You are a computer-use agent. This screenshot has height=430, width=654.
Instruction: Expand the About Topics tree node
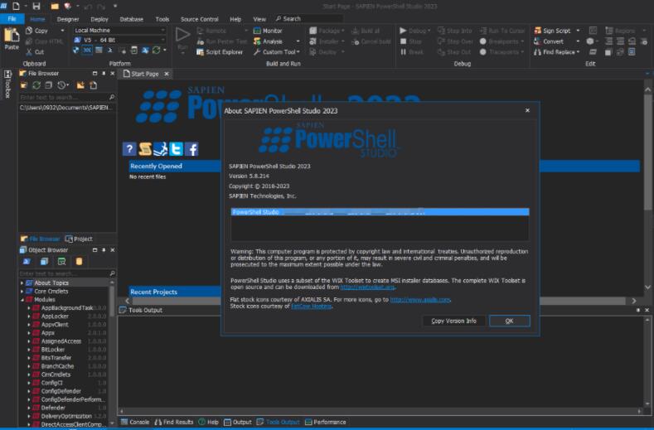pyautogui.click(x=22, y=283)
